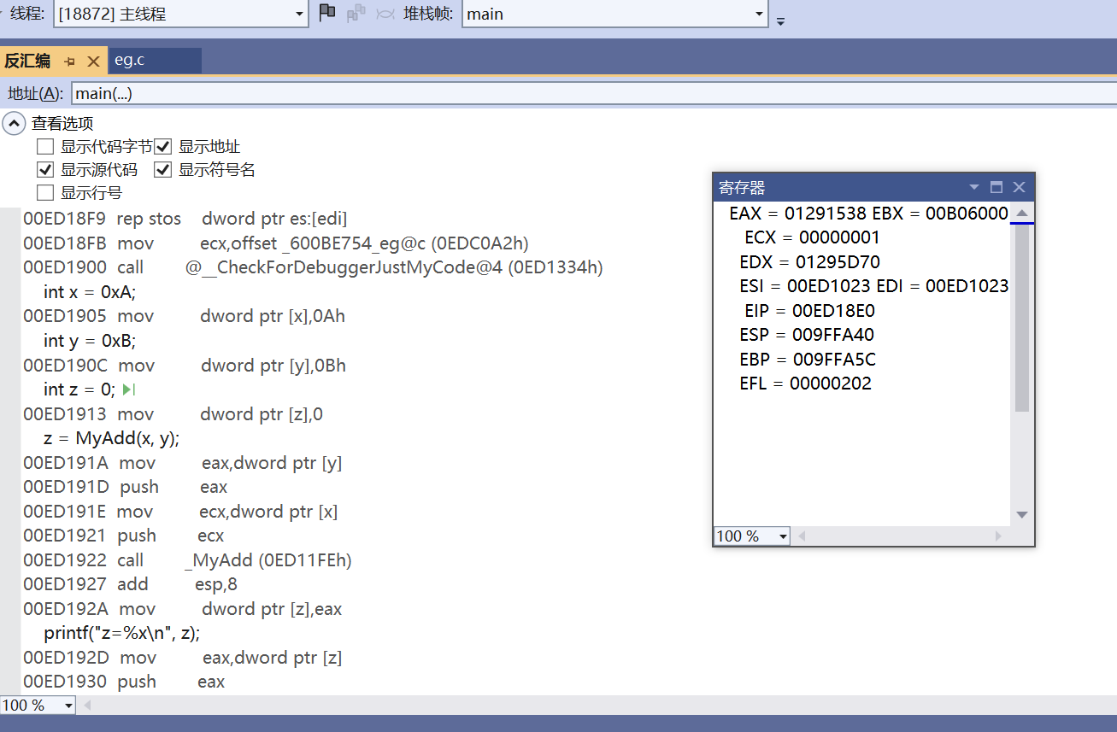Click the 00ED1922 call _MyAdd line

pos(188,560)
